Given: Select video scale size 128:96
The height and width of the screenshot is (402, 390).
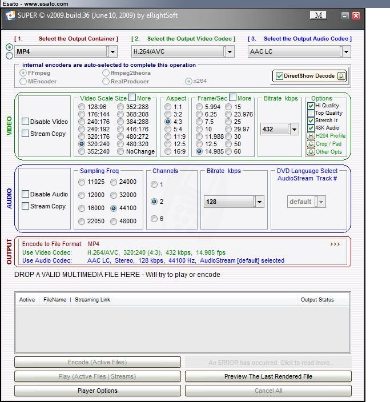Looking at the screenshot, I should pyautogui.click(x=82, y=107).
